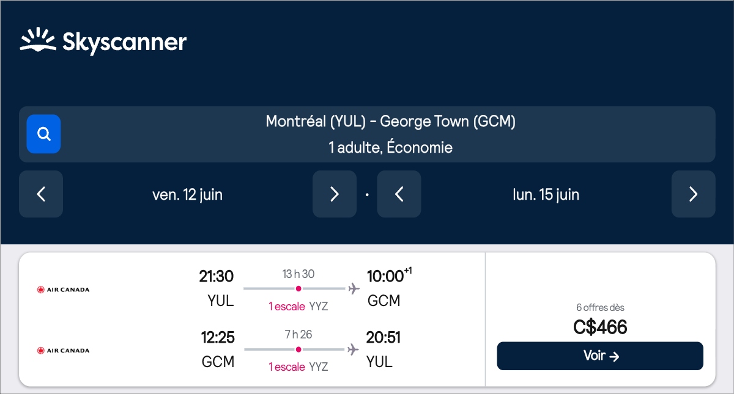
Task: Advance departure date past ven. 12 juin
Action: coord(334,194)
